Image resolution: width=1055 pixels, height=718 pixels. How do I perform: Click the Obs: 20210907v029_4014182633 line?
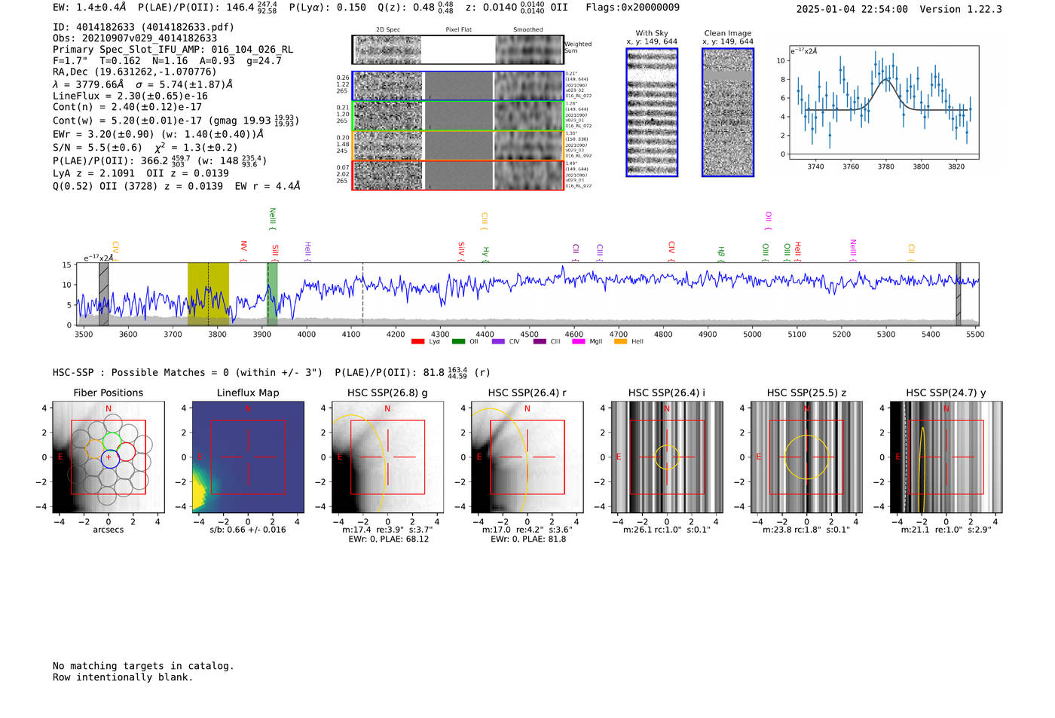pos(135,38)
